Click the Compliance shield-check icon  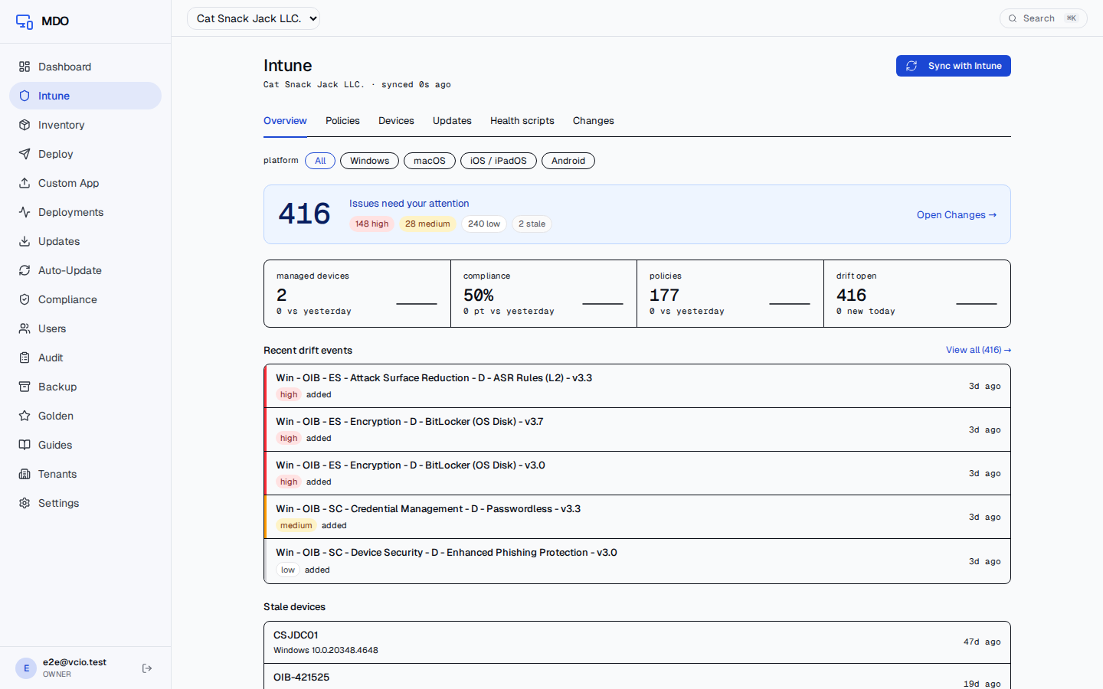click(x=25, y=299)
